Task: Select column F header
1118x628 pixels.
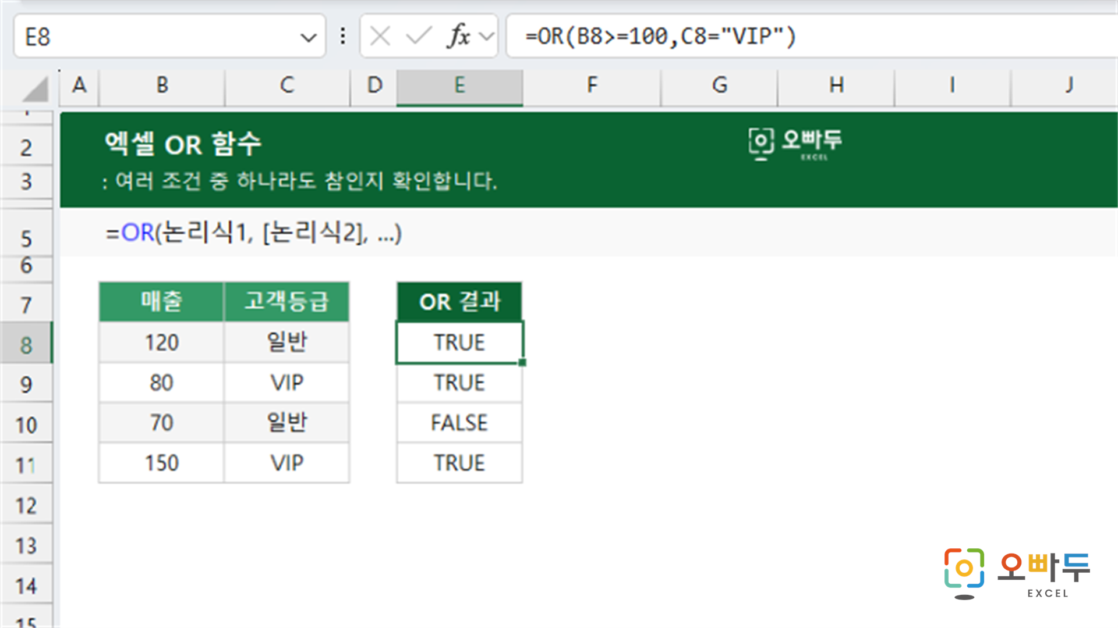Action: [592, 86]
